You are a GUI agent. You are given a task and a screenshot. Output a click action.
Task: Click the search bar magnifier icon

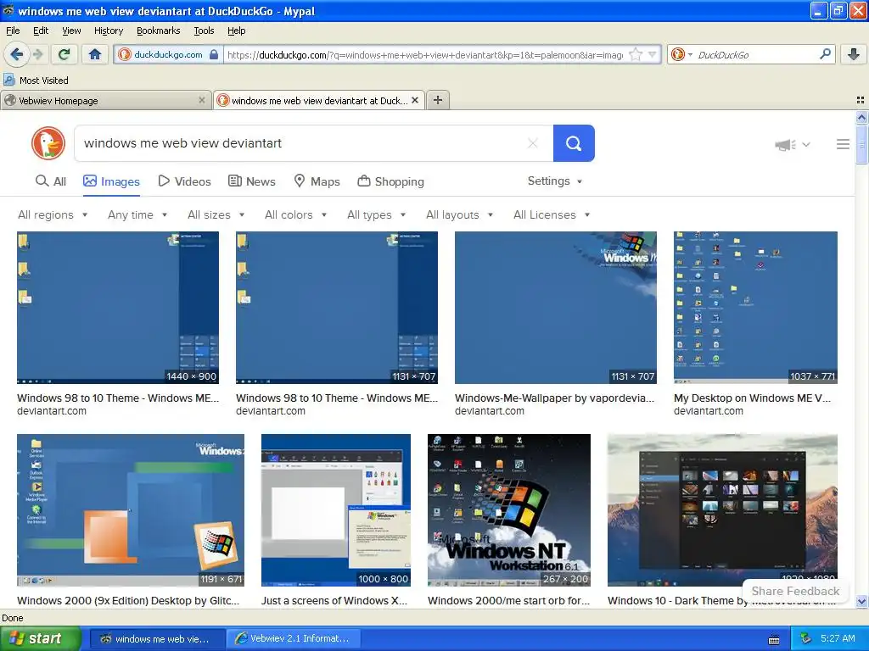click(x=825, y=54)
